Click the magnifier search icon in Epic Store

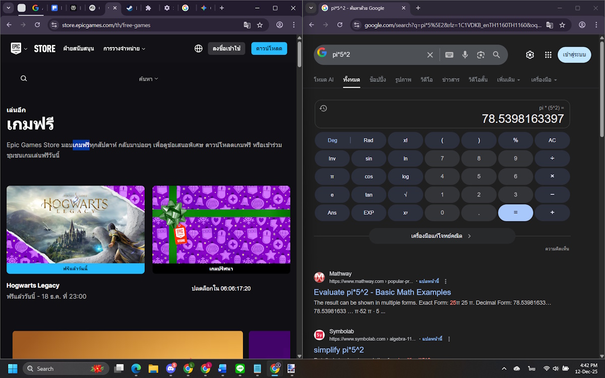pyautogui.click(x=24, y=79)
